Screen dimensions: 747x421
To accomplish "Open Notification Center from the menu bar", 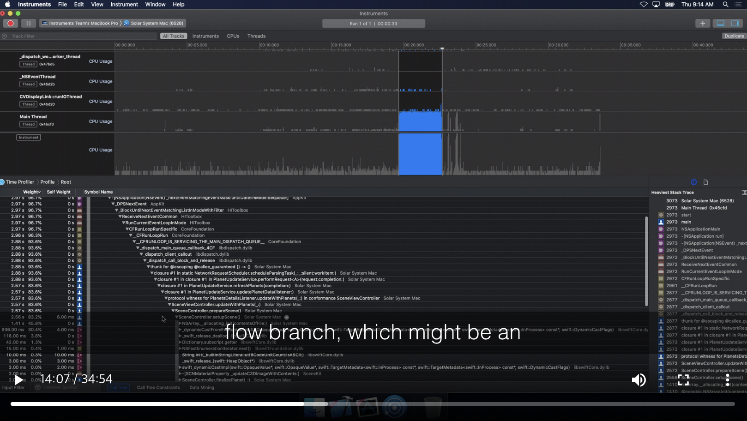I will 738,4.
